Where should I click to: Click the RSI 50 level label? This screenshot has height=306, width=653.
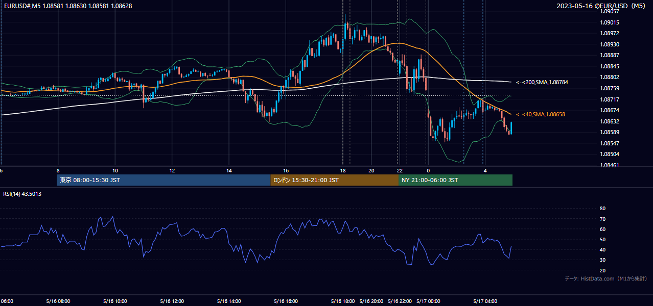click(602, 239)
